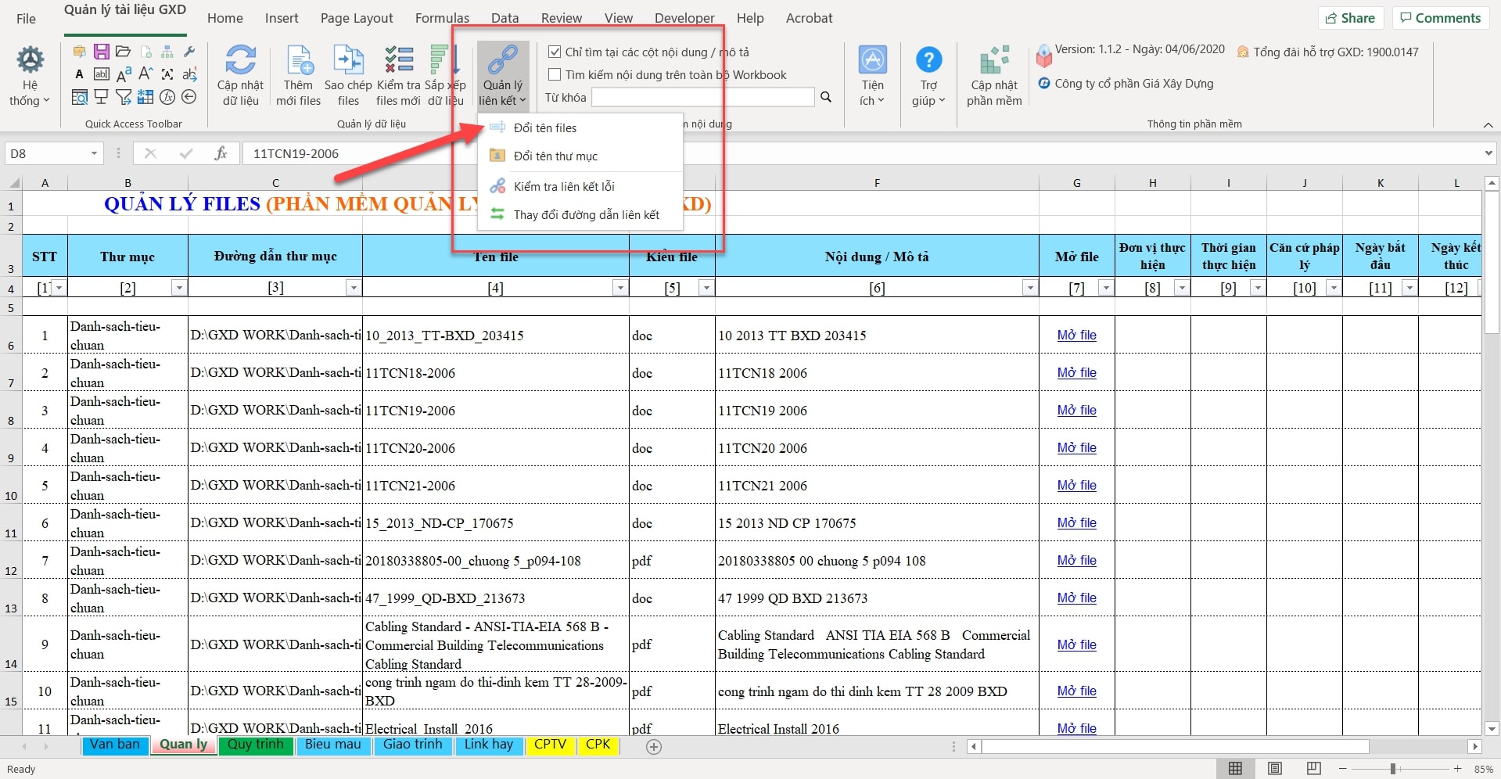Image resolution: width=1501 pixels, height=779 pixels.
Task: Click the keyword search magnifier icon
Action: [x=826, y=97]
